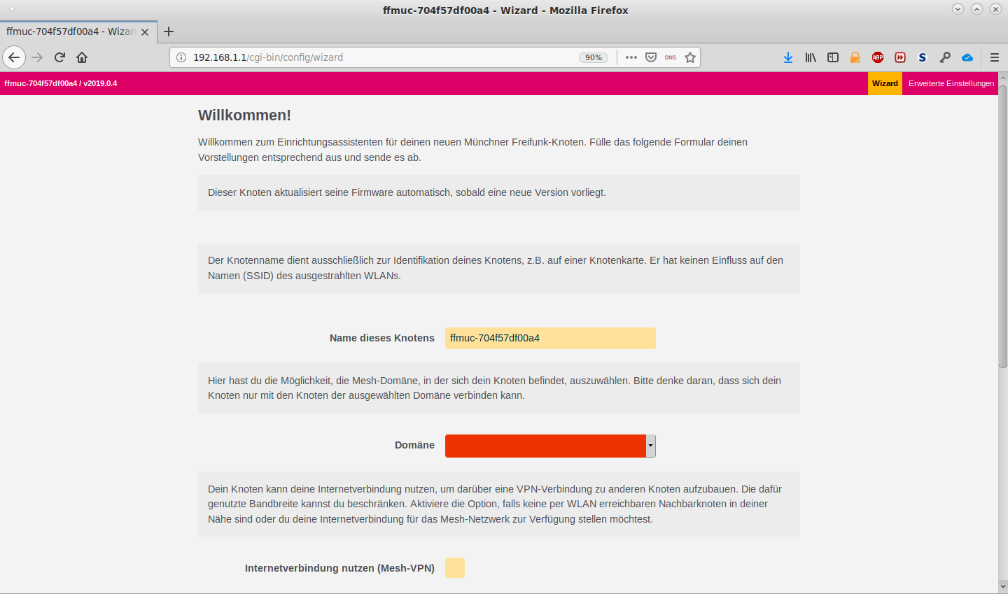This screenshot has height=594, width=1008.
Task: Reload the current wizard page
Action: pos(59,57)
